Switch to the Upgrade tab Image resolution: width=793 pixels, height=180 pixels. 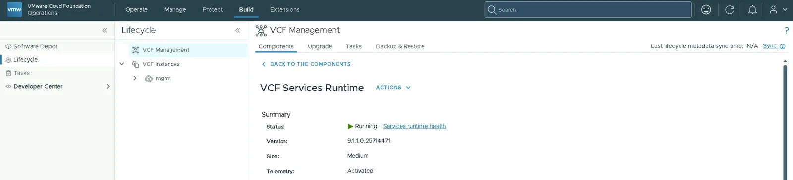(x=320, y=46)
